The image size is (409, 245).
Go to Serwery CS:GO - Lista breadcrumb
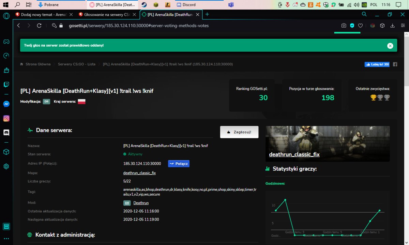pyautogui.click(x=77, y=64)
